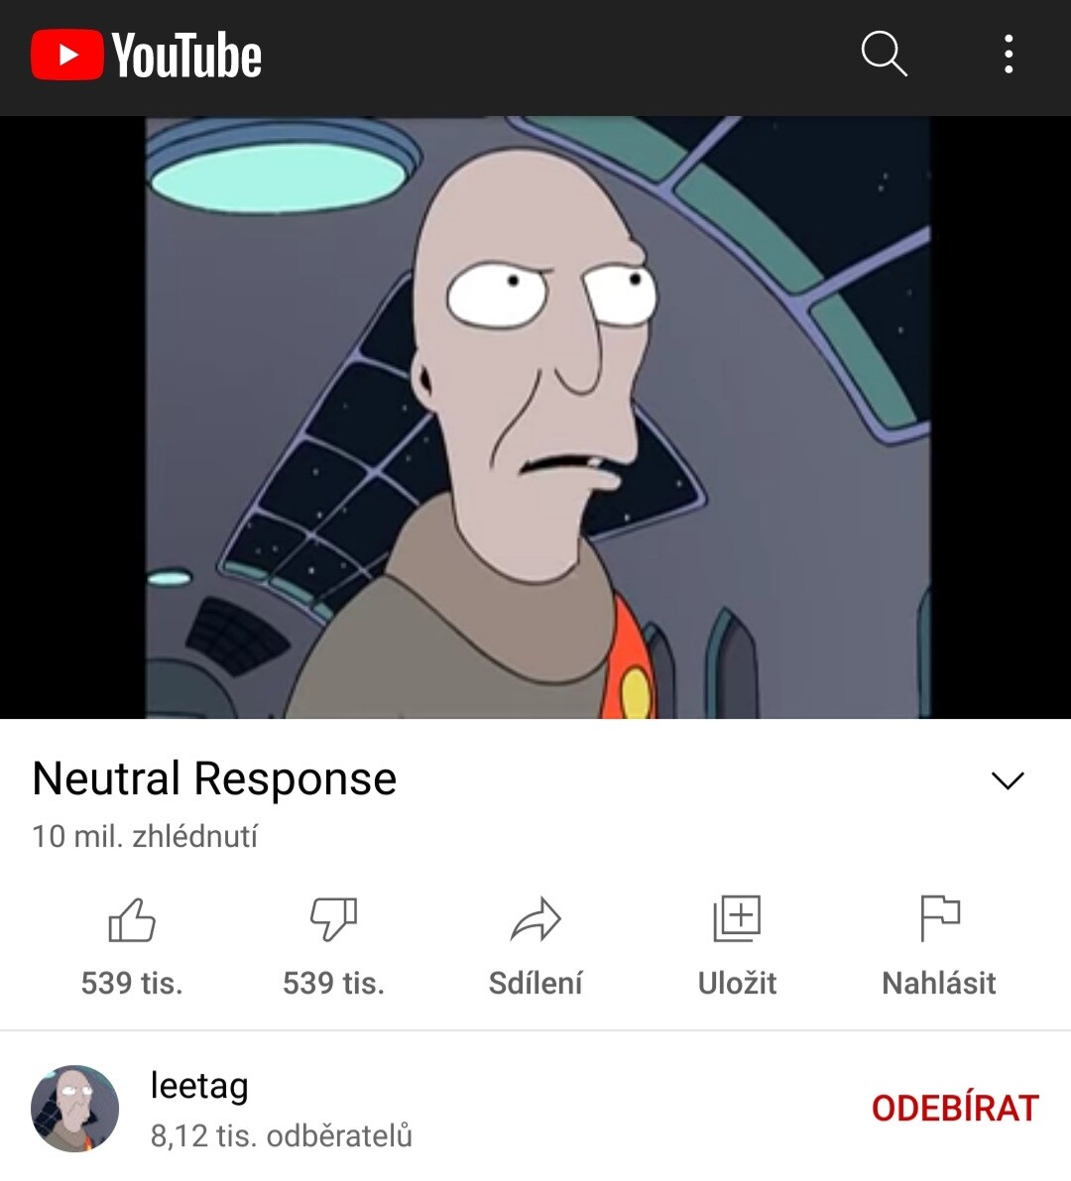Open the leetag channel name
Viewport: 1071px width, 1181px height.
199,1086
